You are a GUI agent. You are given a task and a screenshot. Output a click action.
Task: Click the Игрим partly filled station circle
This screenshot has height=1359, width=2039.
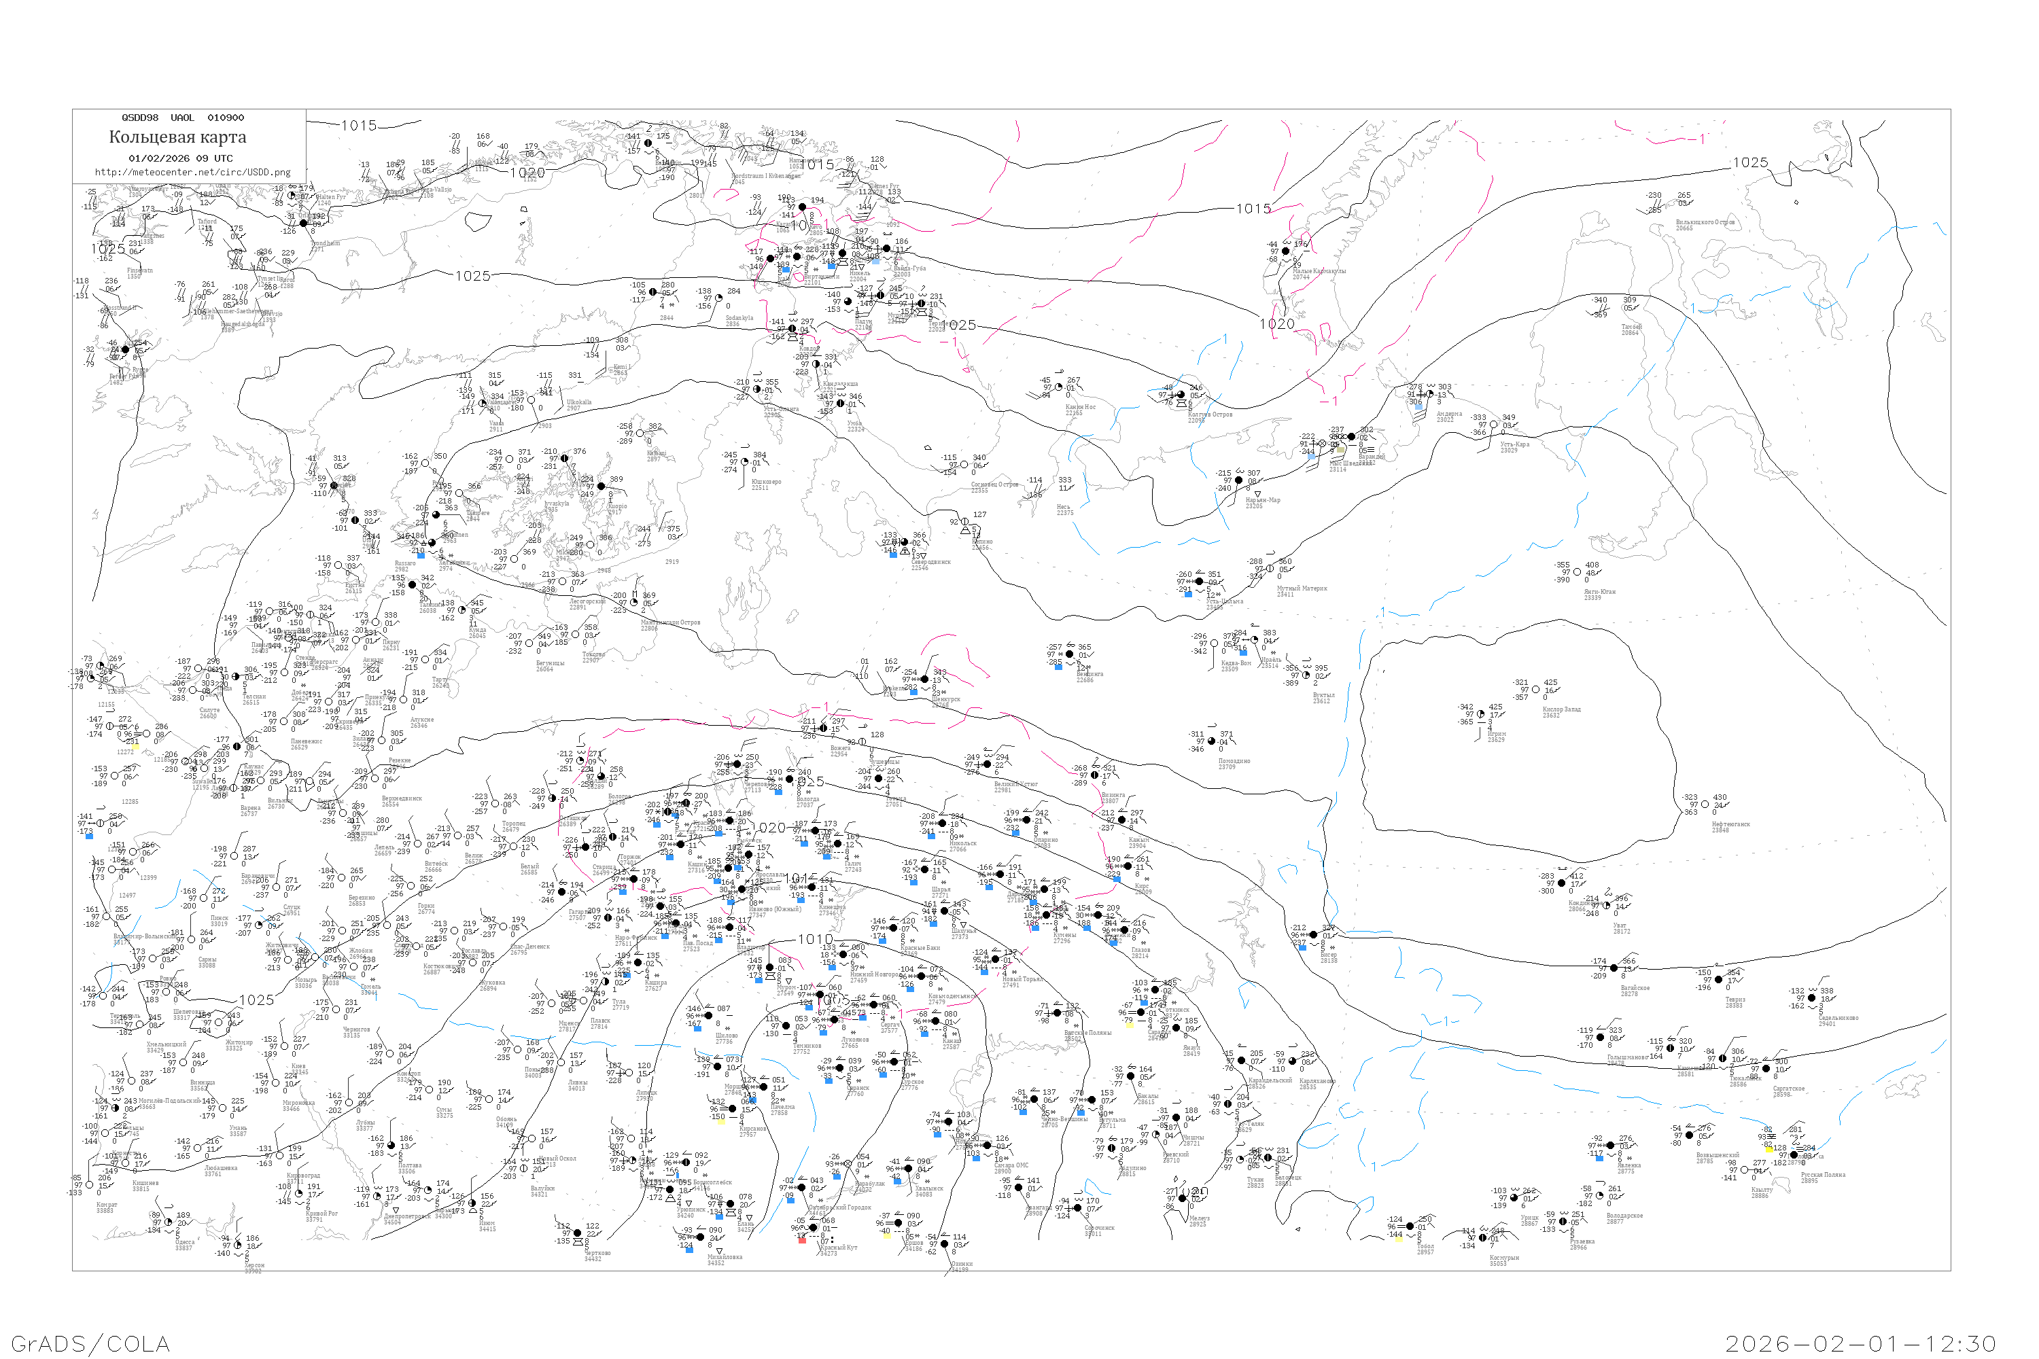[x=1482, y=714]
